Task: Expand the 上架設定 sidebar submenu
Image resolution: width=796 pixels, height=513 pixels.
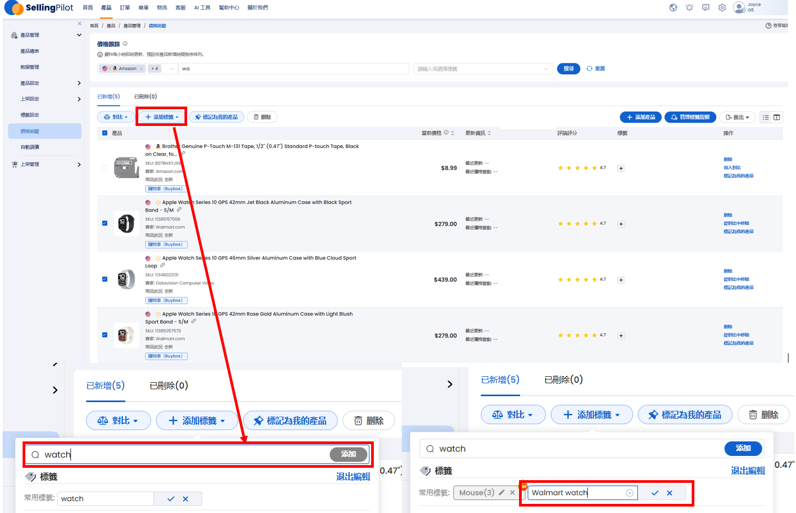Action: coord(79,99)
